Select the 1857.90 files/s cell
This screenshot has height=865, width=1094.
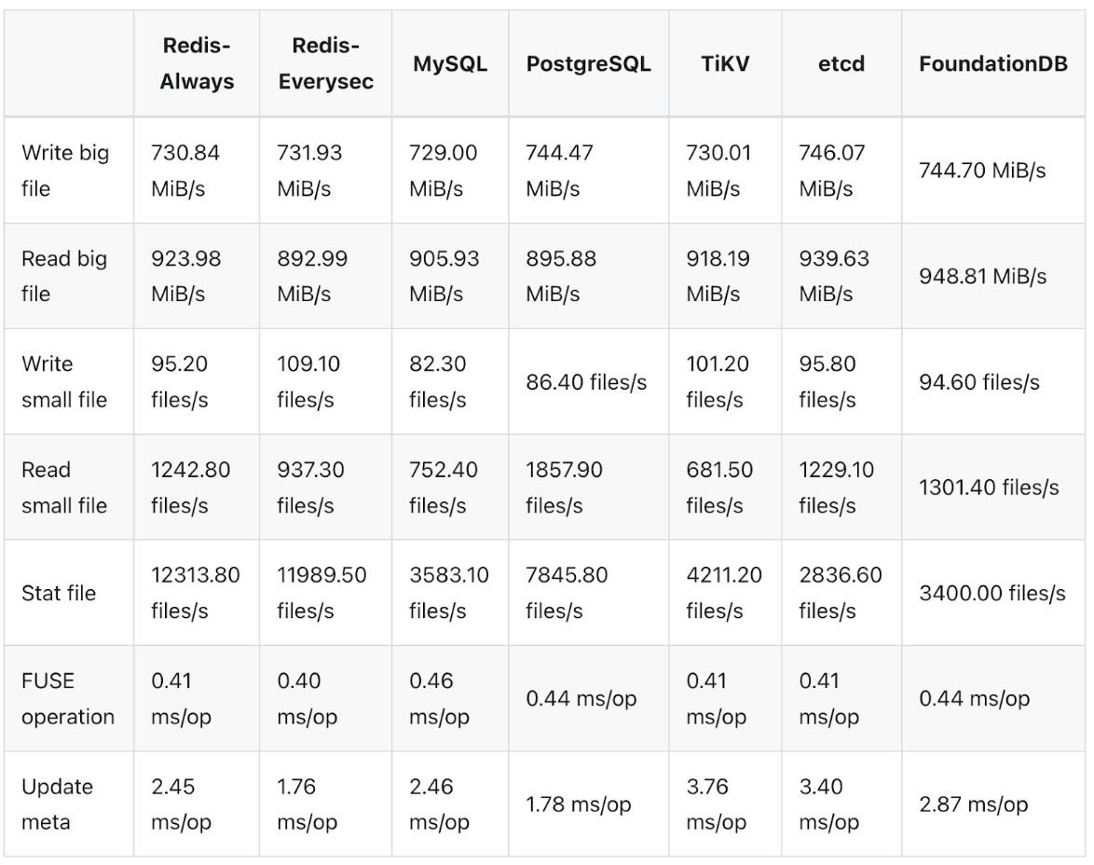(564, 487)
